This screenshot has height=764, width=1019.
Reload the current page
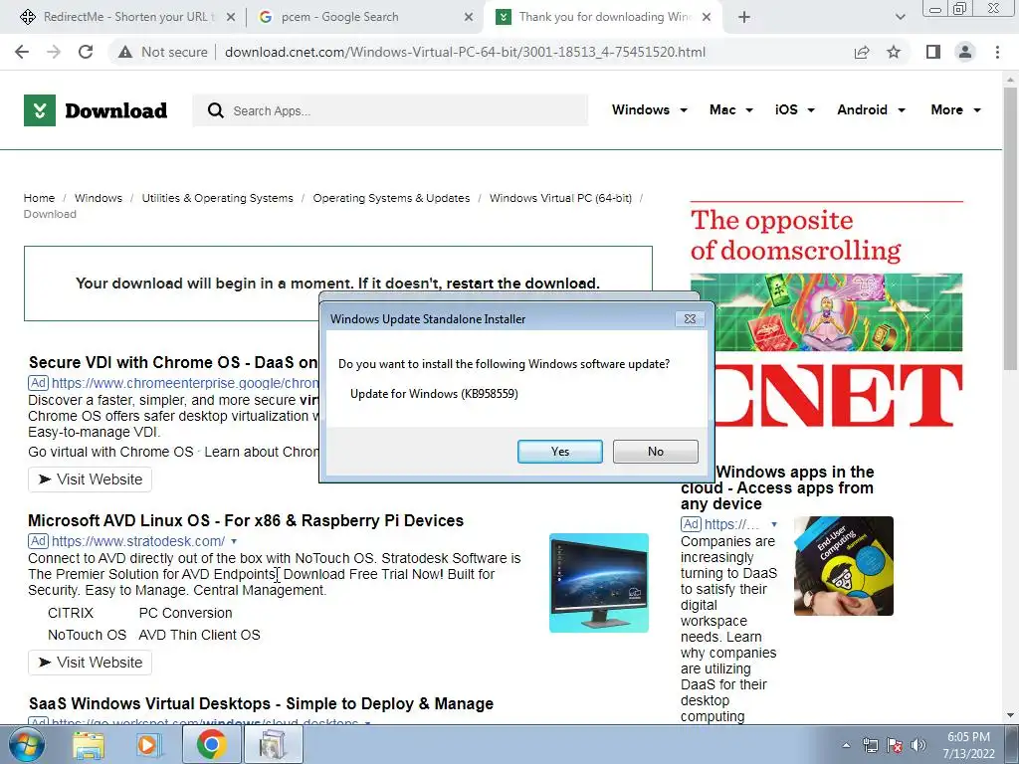[86, 52]
